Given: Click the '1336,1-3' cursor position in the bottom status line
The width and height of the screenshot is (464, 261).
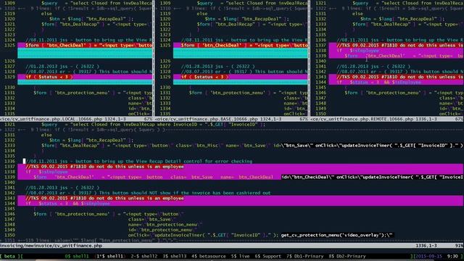Looking at the screenshot, I should tap(426, 246).
